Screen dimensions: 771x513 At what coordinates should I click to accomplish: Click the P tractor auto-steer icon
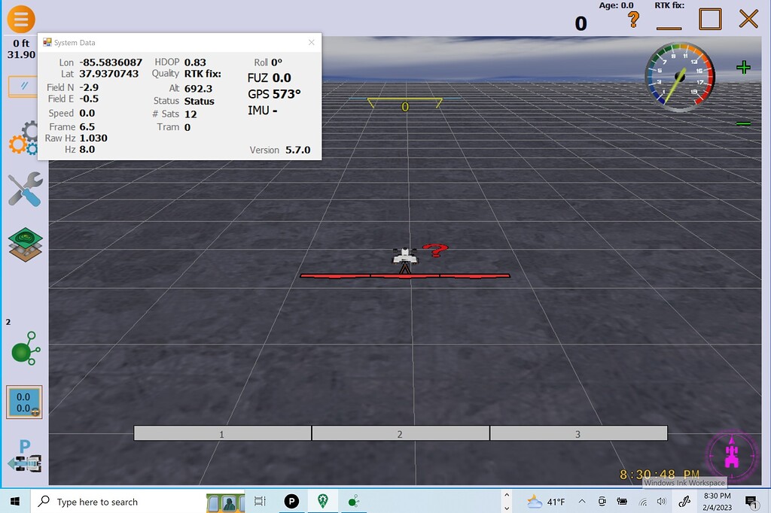click(24, 456)
